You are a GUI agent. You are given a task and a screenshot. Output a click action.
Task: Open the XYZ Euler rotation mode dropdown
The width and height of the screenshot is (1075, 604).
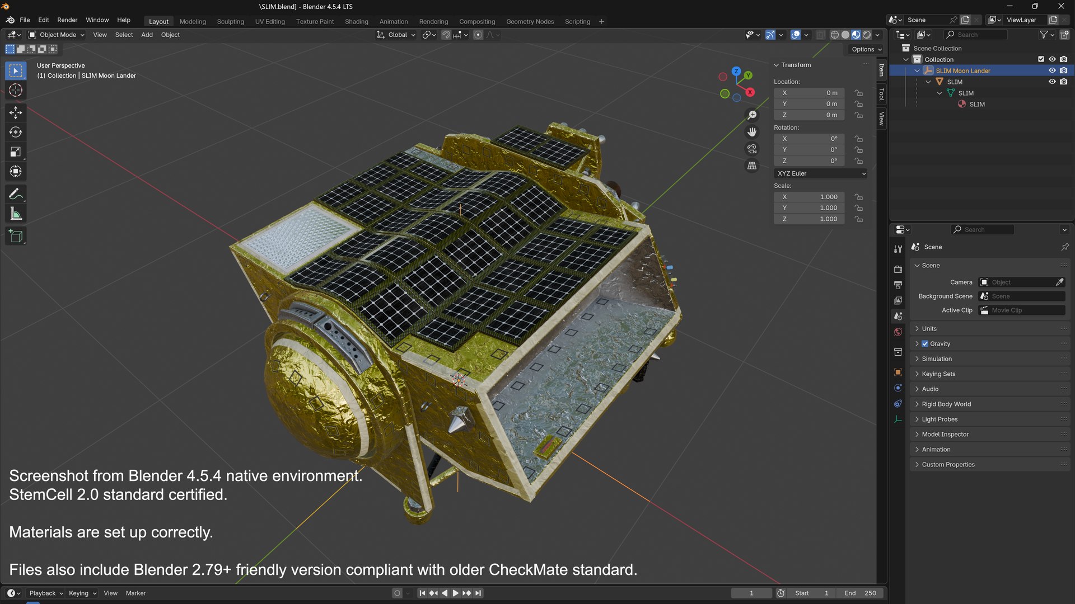tap(821, 173)
